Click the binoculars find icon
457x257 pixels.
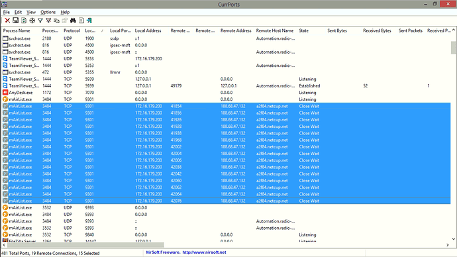pyautogui.click(x=73, y=21)
